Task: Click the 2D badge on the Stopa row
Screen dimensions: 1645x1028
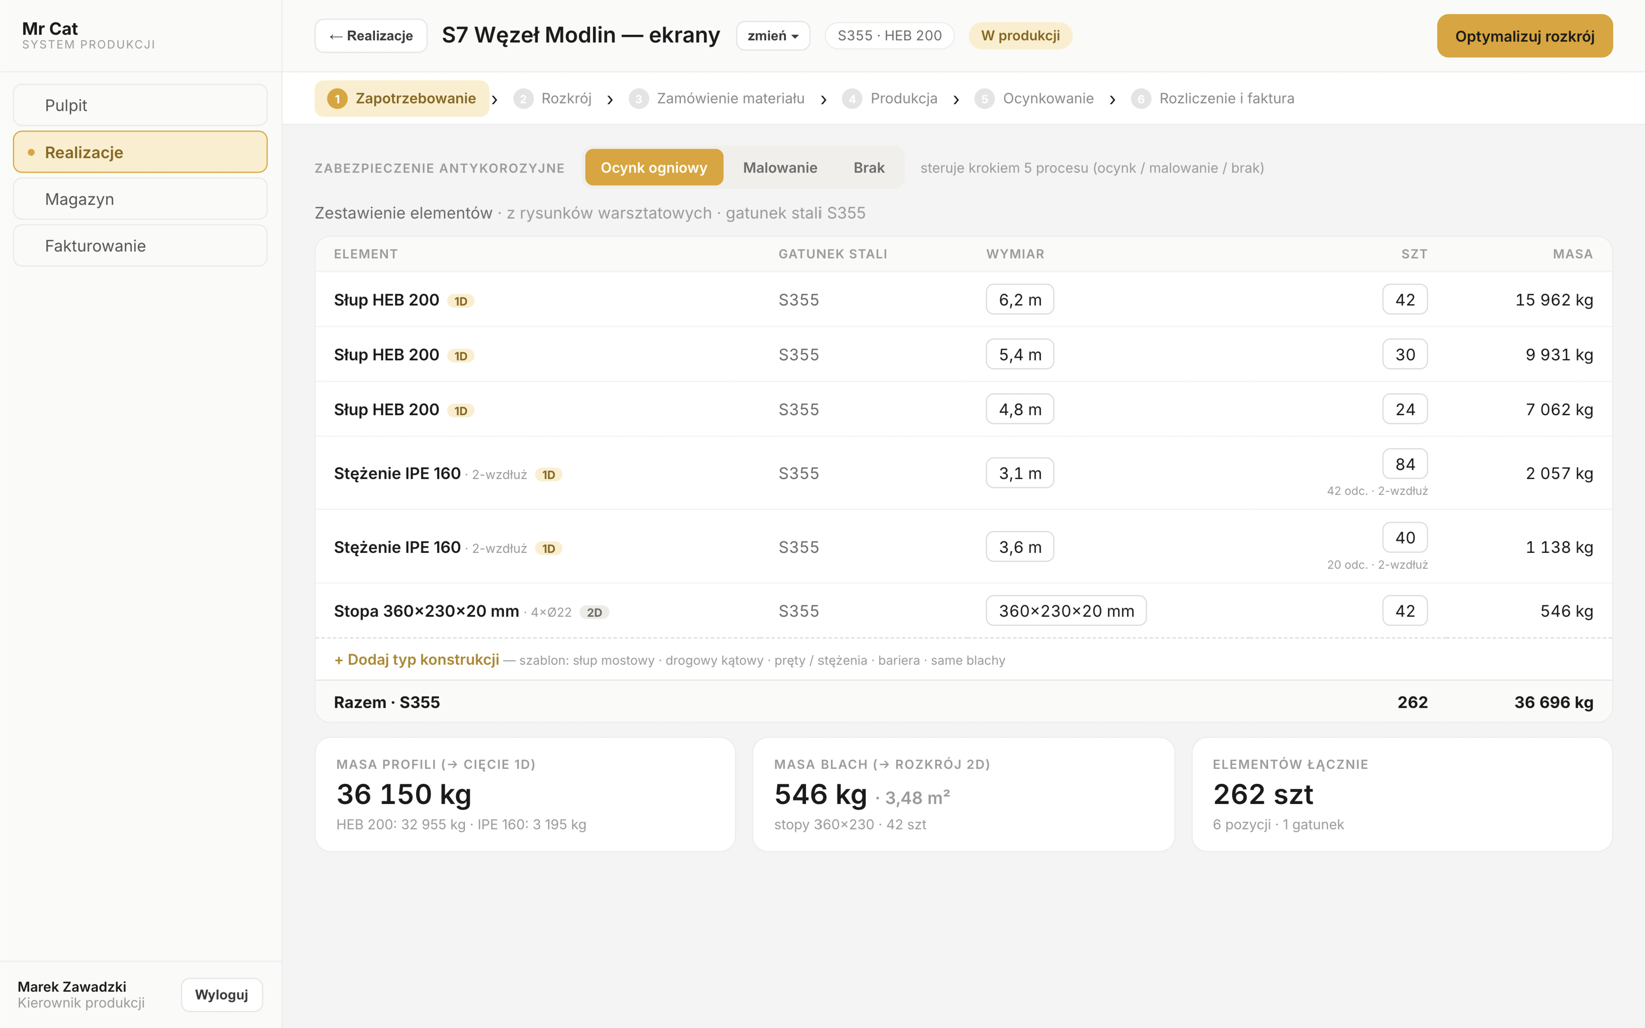Action: pyautogui.click(x=594, y=612)
